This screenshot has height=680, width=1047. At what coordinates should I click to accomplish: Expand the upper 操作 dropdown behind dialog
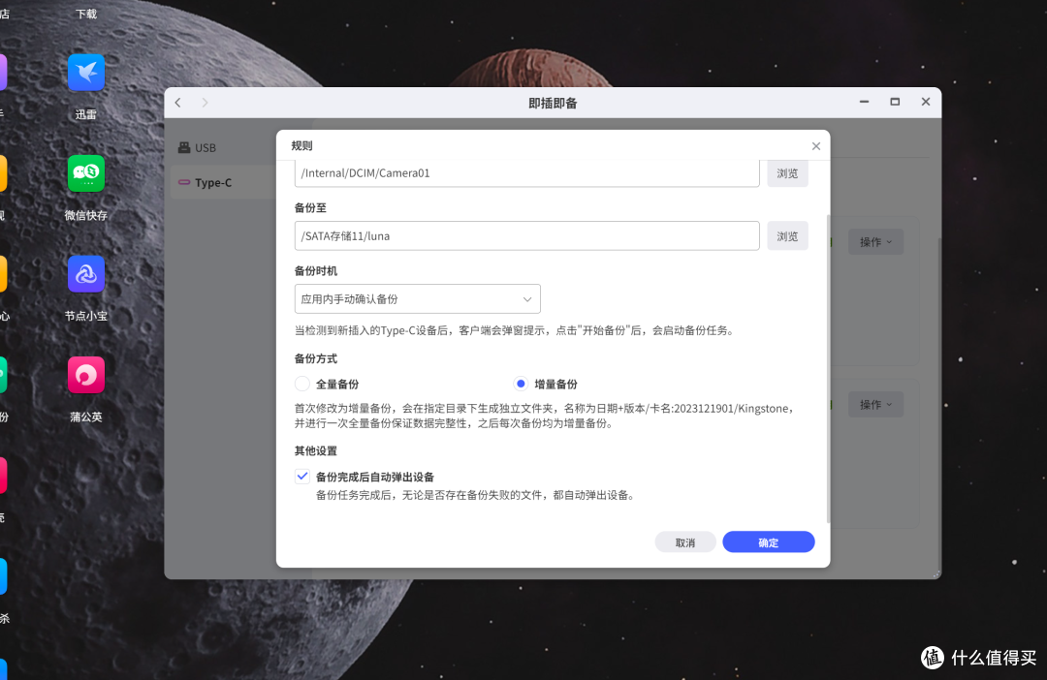pos(875,241)
